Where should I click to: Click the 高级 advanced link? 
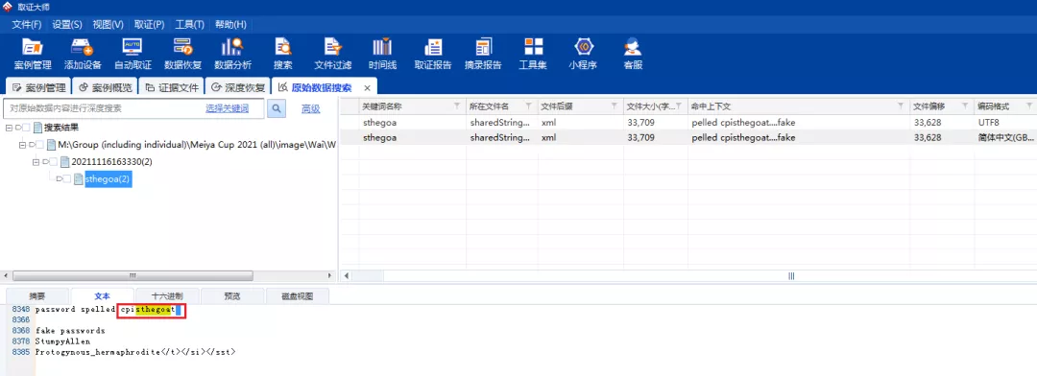click(311, 108)
